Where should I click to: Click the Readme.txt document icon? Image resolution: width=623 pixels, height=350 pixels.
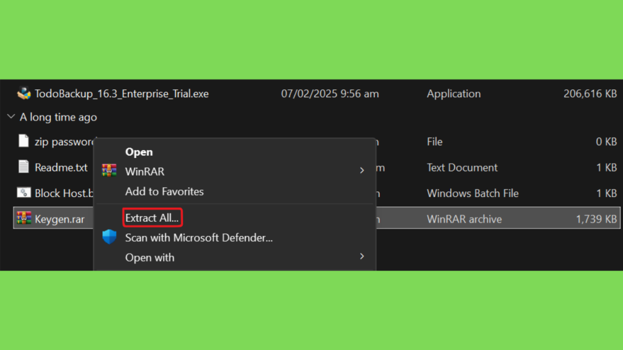click(x=24, y=166)
